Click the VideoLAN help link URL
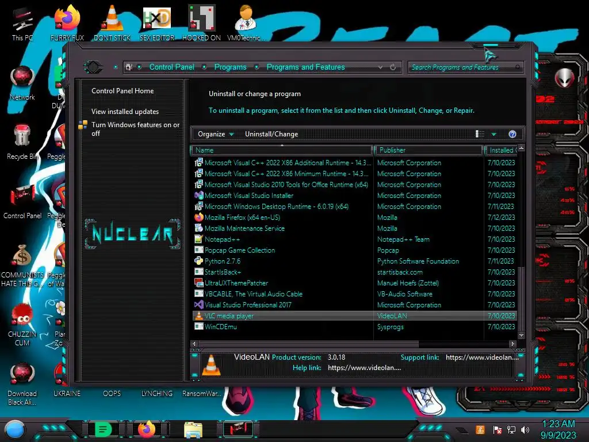Viewport: 589px width, 442px height. coord(364,368)
